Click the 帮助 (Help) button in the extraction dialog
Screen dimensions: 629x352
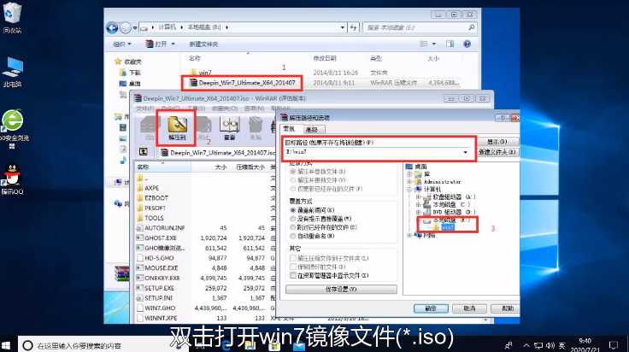(506, 308)
